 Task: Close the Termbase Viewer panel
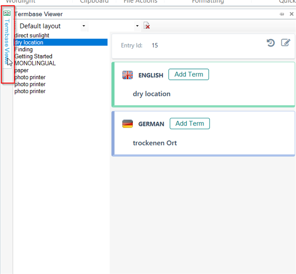[291, 14]
